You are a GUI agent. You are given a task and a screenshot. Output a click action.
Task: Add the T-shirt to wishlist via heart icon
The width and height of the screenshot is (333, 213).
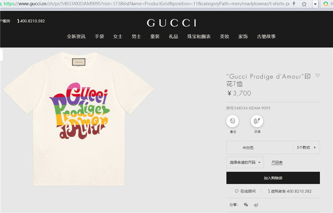318,75
